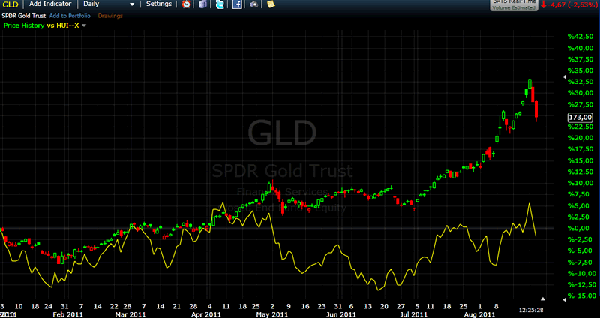This screenshot has width=600, height=318.
Task: Click the stacked documents data icon
Action: pos(202,4)
